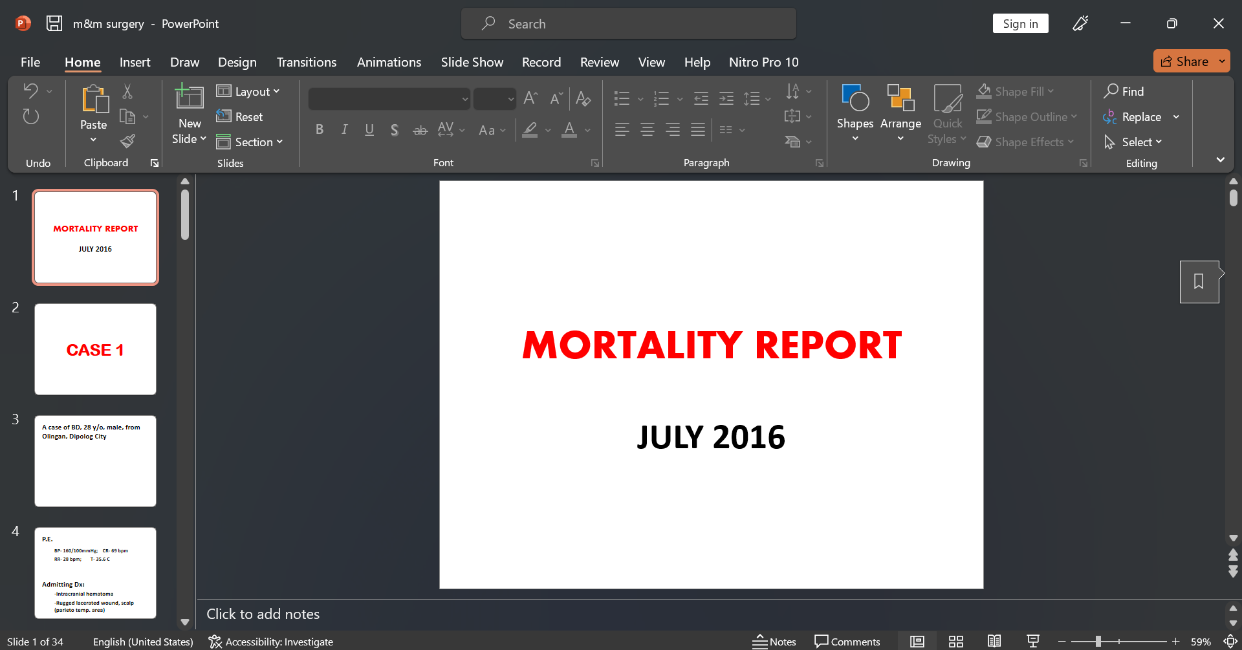Click the Numbering list icon

click(x=661, y=98)
